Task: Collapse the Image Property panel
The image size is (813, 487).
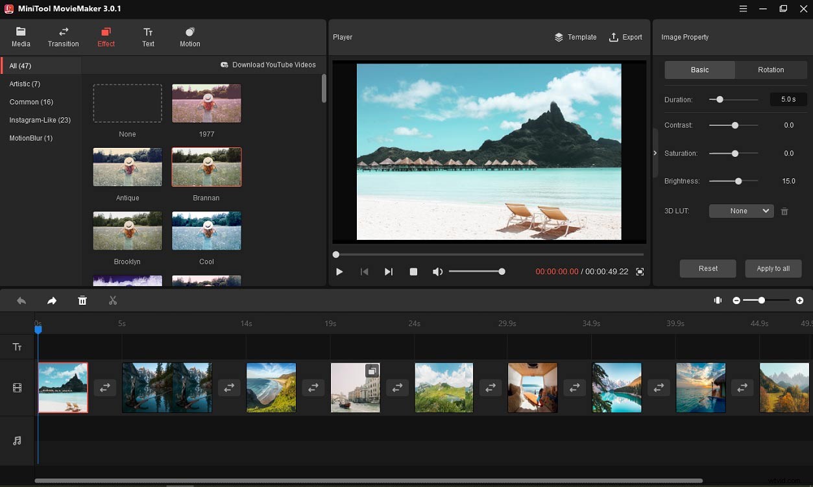Action: 655,153
